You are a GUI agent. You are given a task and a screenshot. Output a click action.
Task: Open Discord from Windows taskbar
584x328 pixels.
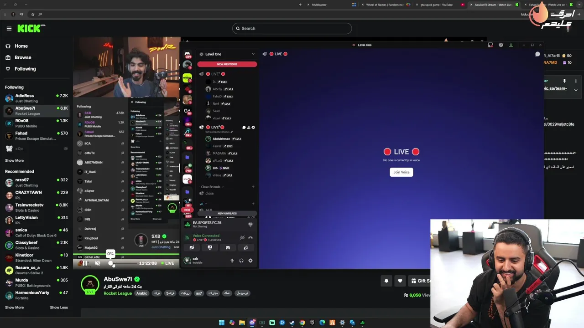(x=252, y=323)
